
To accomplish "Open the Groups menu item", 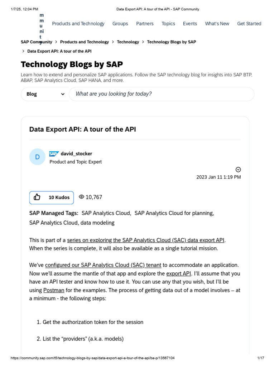I will click(120, 24).
